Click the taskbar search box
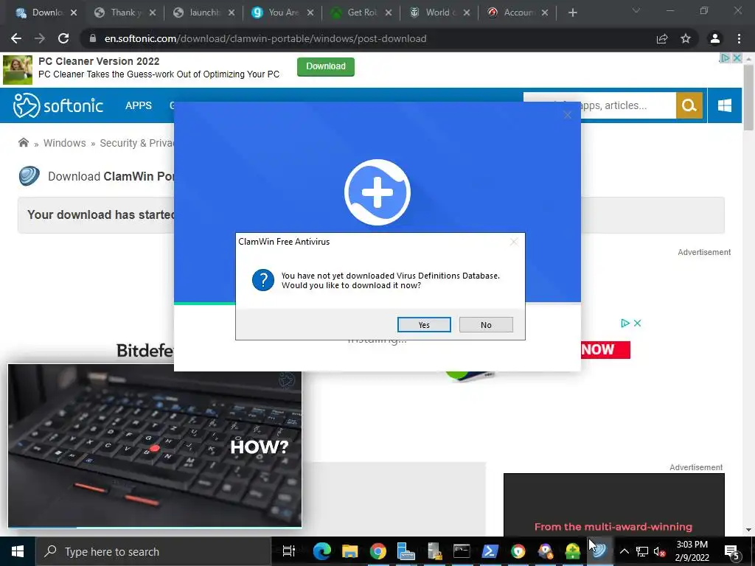This screenshot has width=755, height=566. [x=153, y=551]
